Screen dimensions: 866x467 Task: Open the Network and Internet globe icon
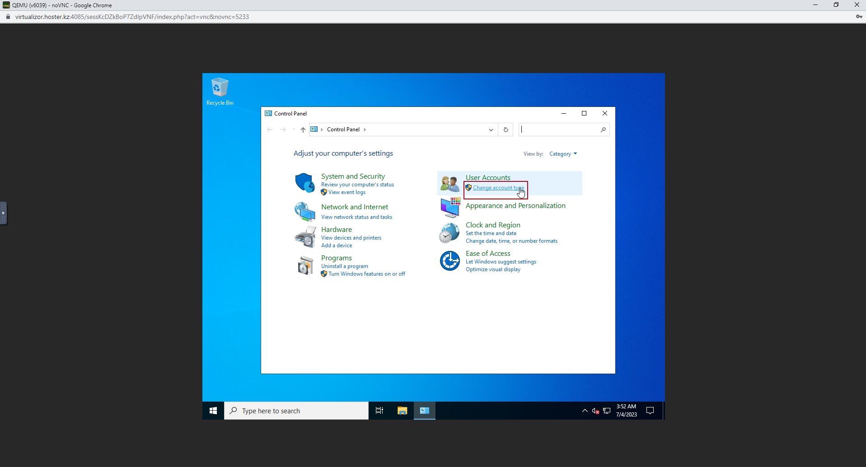[305, 212]
